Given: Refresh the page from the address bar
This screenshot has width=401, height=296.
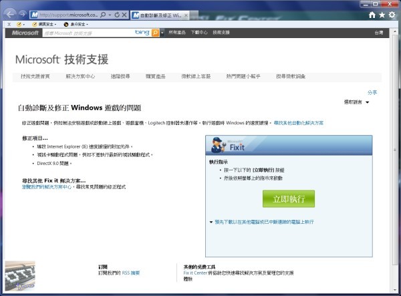Looking at the screenshot, I should click(x=117, y=15).
